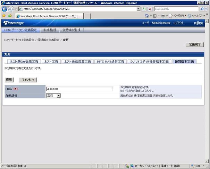Start search with the magnifier icon
This screenshot has width=210, height=169.
(x=202, y=9)
